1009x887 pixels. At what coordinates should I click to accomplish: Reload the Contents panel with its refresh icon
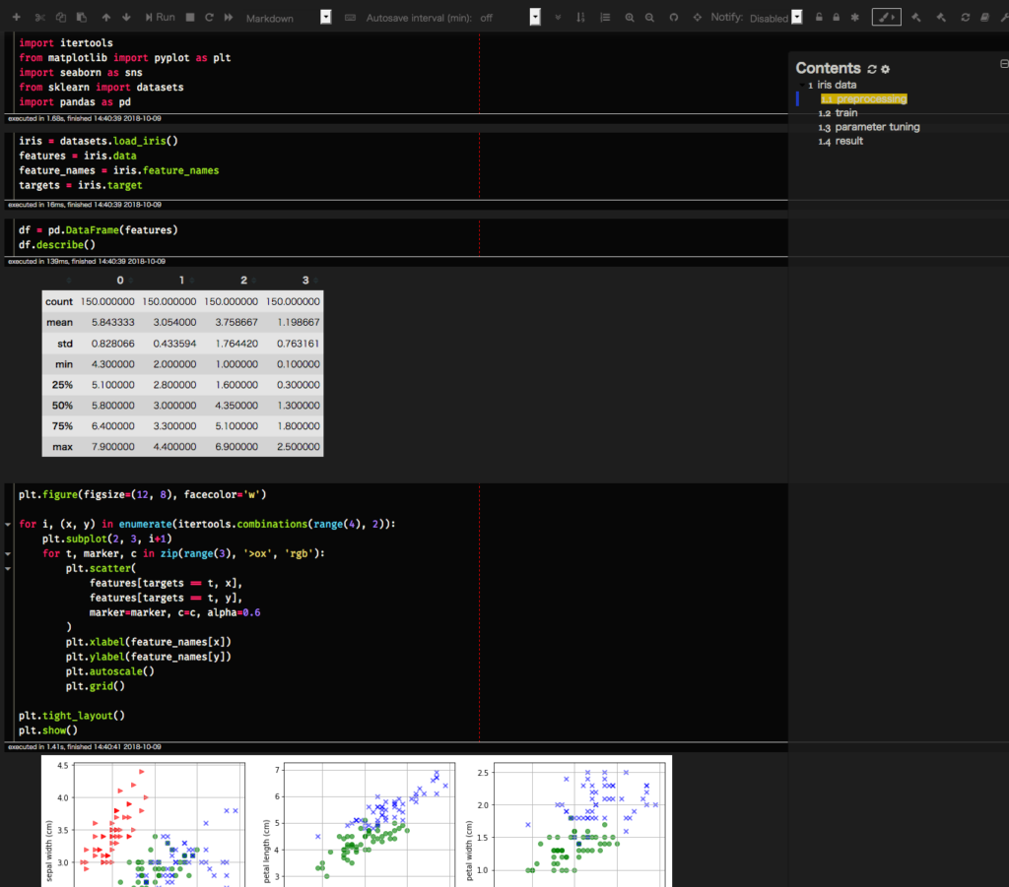872,69
